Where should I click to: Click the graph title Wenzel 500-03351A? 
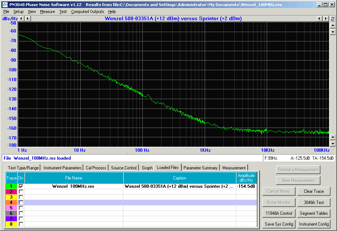coord(173,18)
